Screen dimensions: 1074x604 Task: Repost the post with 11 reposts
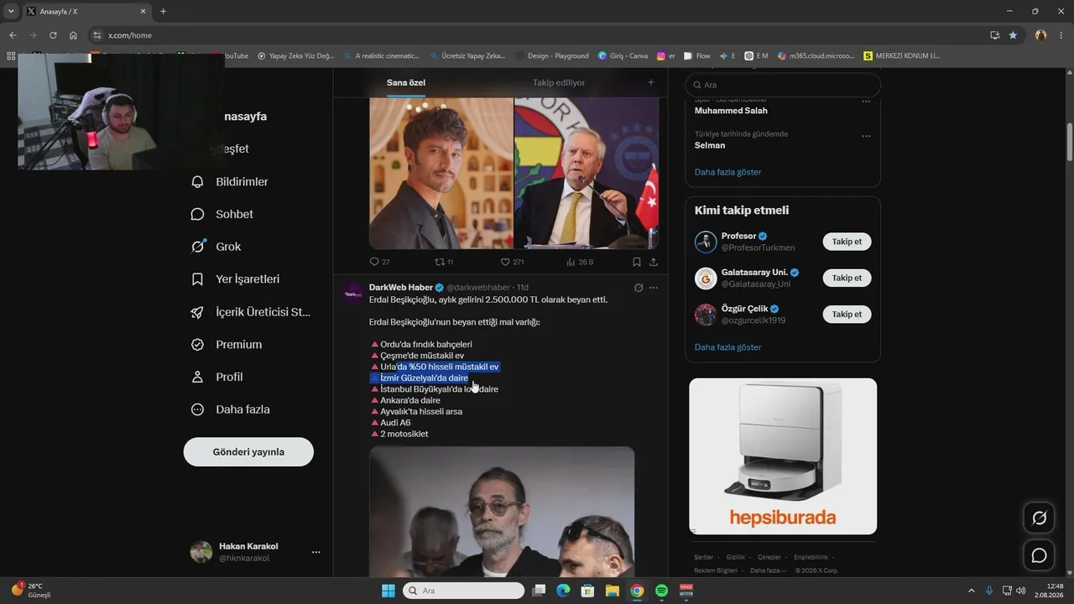click(x=444, y=262)
